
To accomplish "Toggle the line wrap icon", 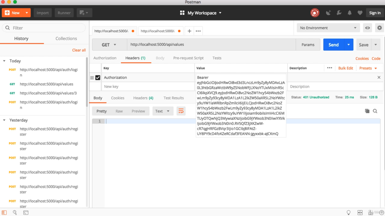I will click(181, 111).
